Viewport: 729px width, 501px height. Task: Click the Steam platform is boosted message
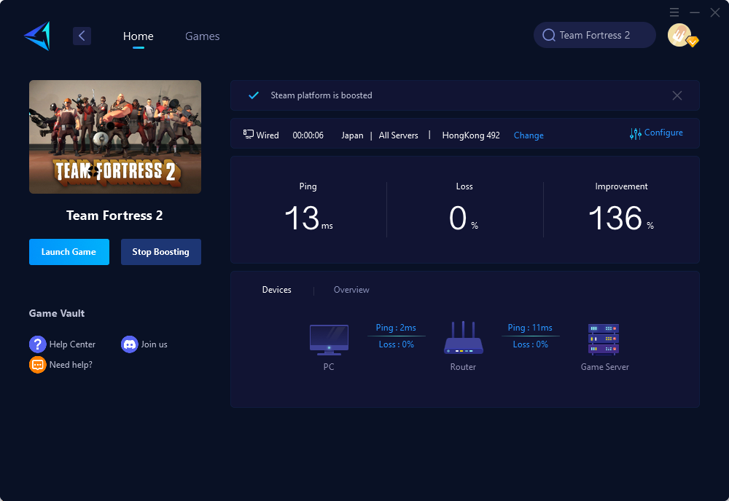[x=321, y=95]
